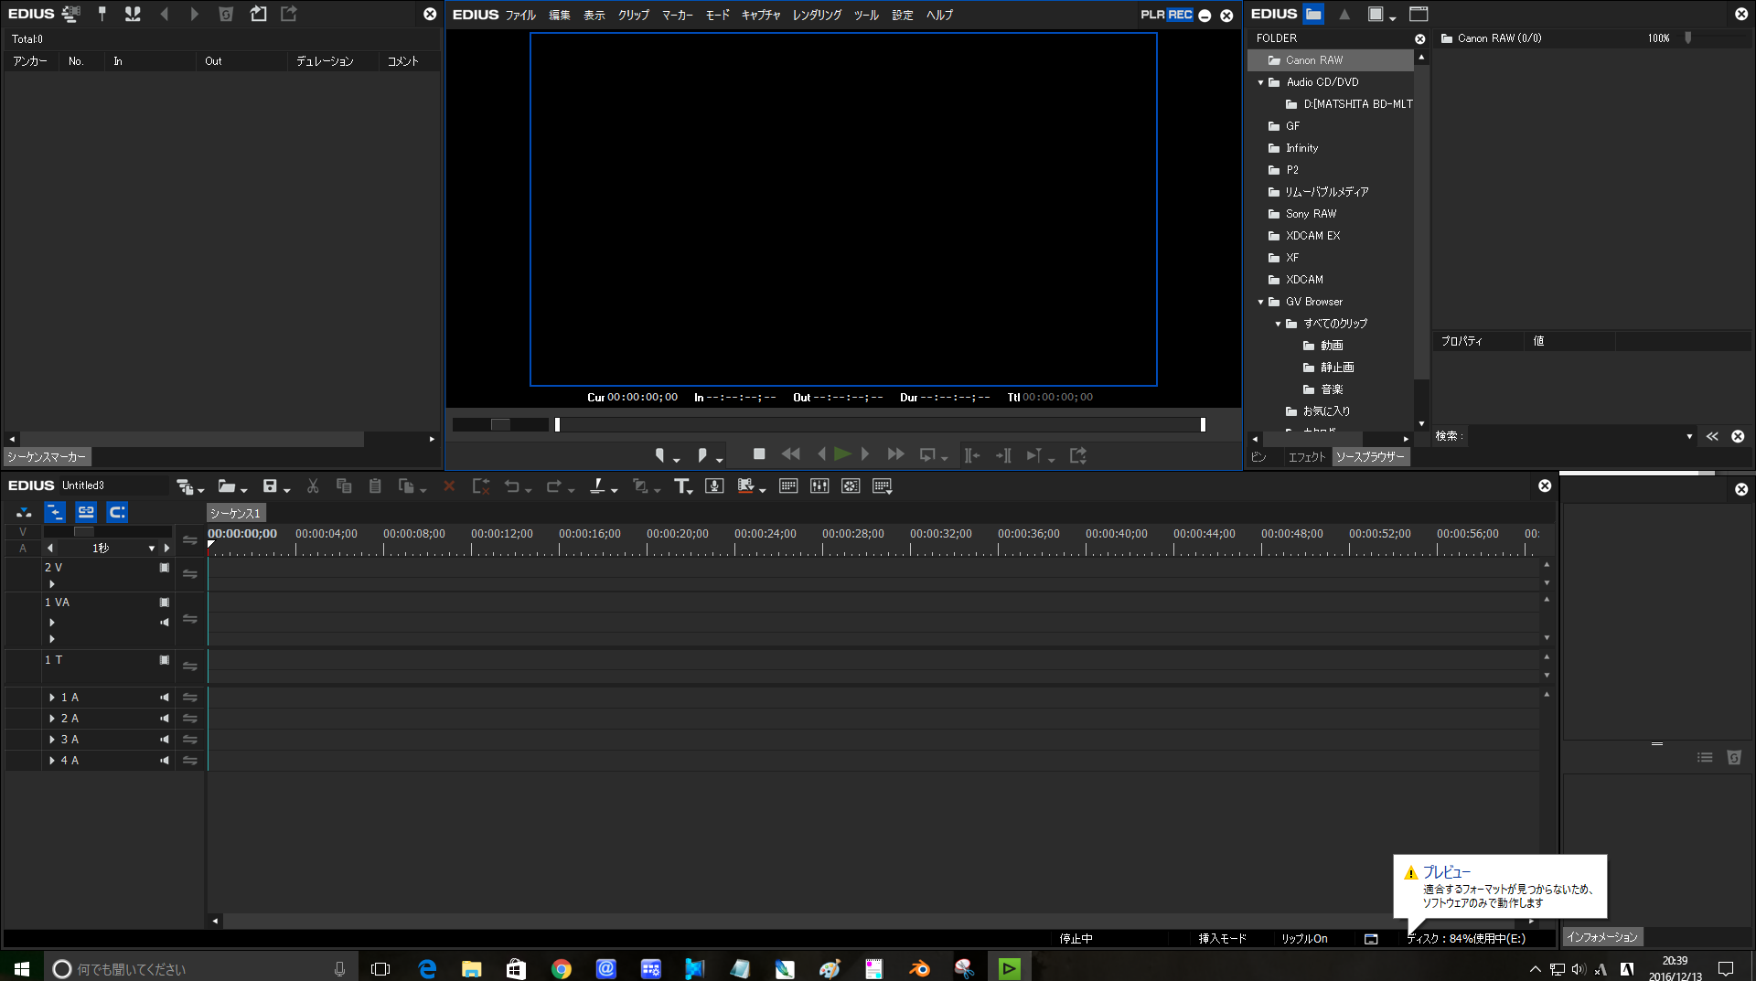Open Google Chrome from the taskbar
1756x981 pixels.
pos(562,968)
